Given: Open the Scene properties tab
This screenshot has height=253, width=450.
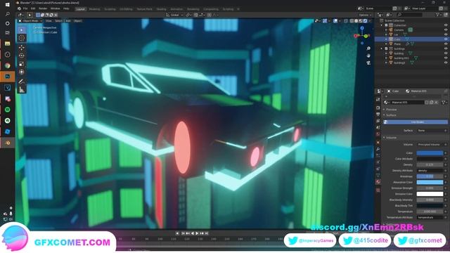Looking at the screenshot, I should point(378,128).
